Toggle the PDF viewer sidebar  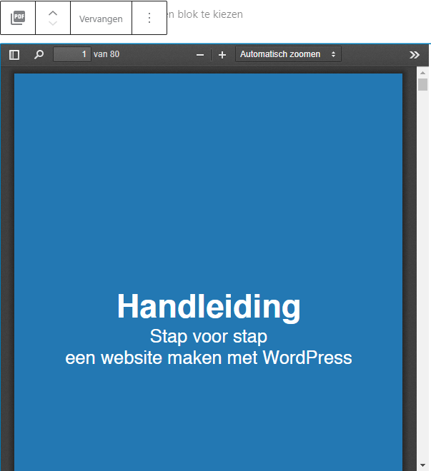pos(14,55)
